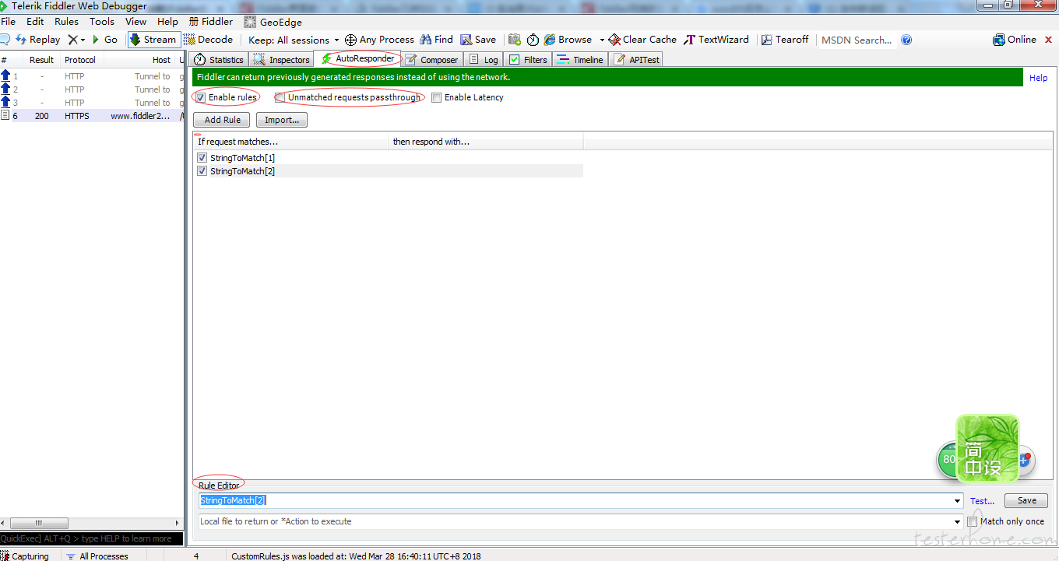
Task: Toggle Stream mode in toolbar
Action: click(153, 40)
